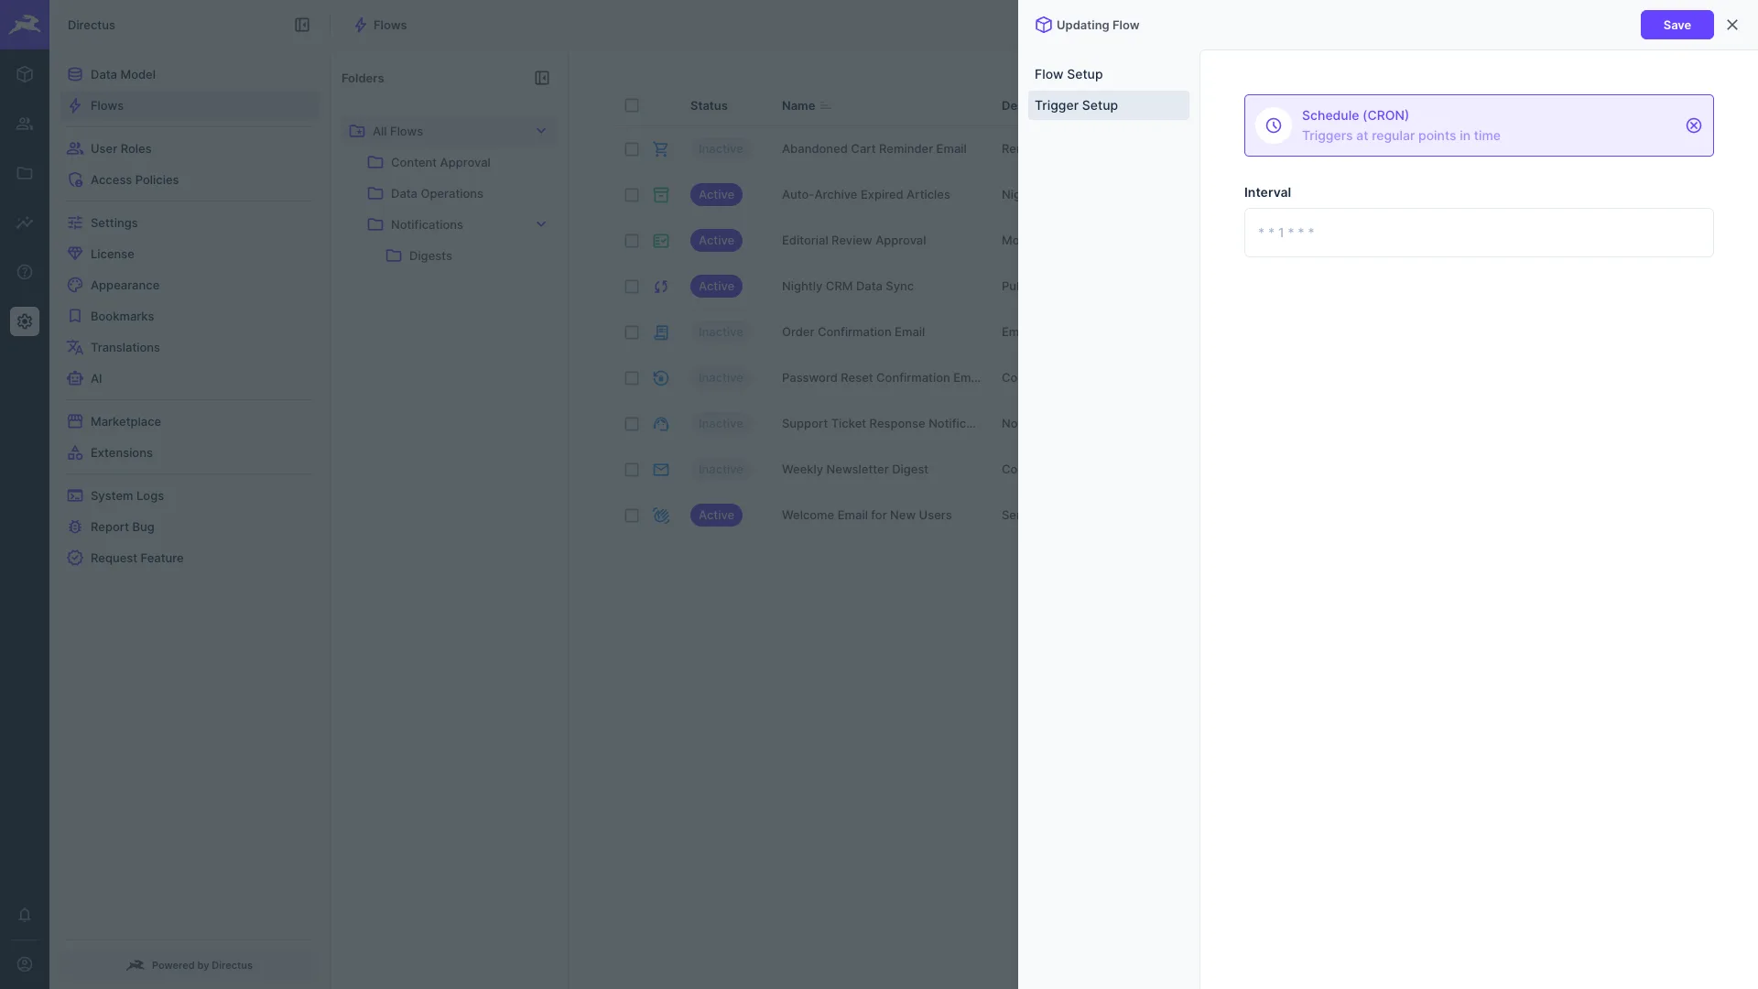Check the Auto-Archive Expired Articles row
The height and width of the screenshot is (989, 1758).
click(x=632, y=194)
